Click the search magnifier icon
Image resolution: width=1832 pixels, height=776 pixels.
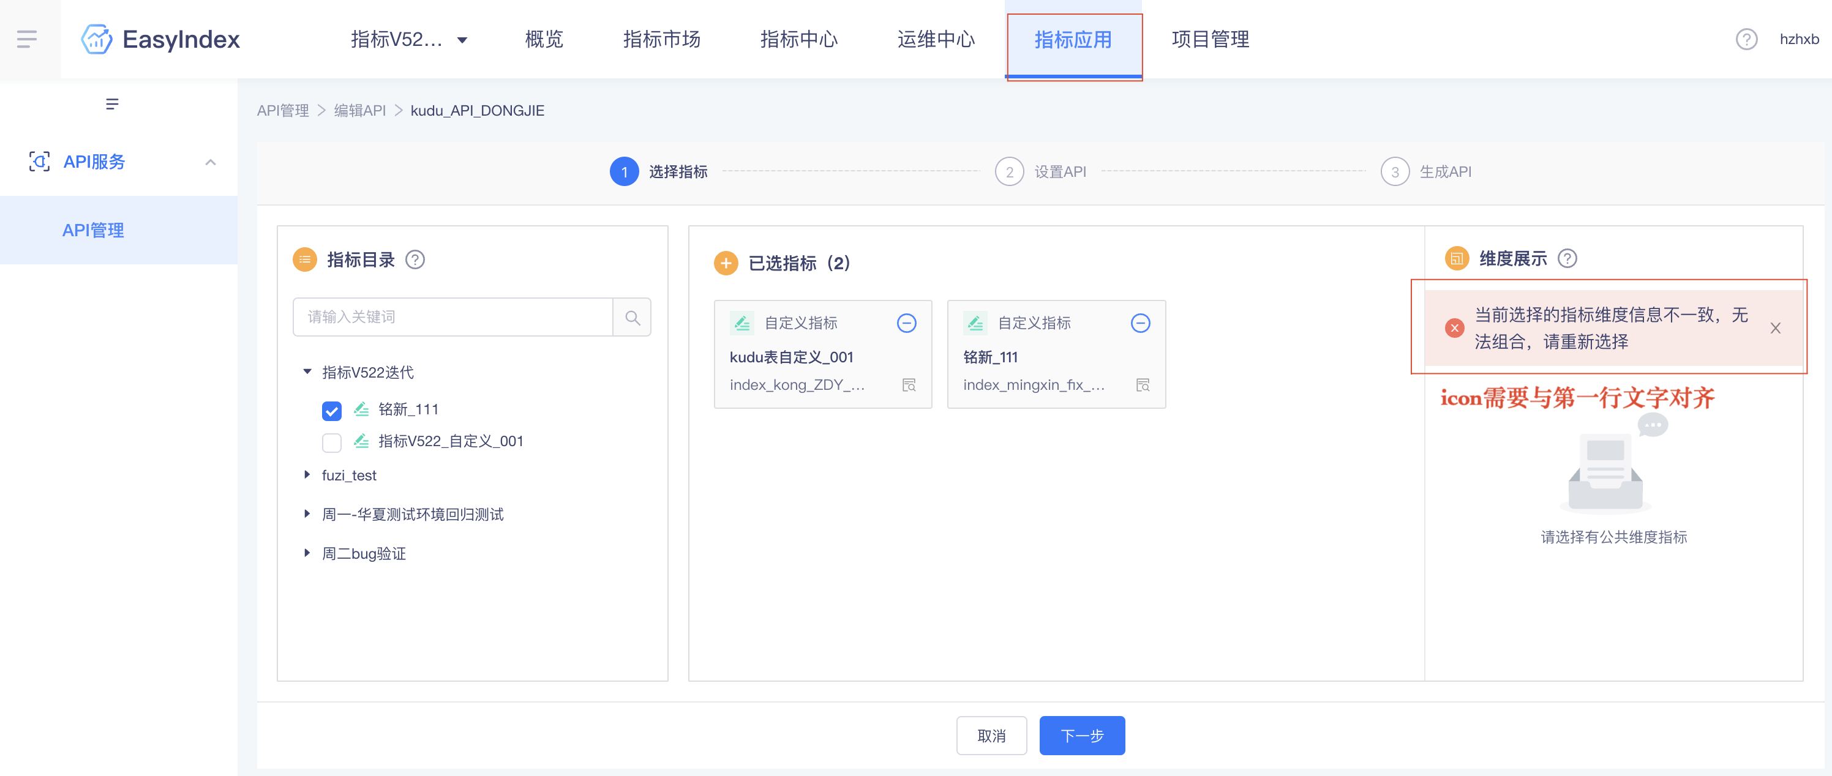(x=631, y=317)
